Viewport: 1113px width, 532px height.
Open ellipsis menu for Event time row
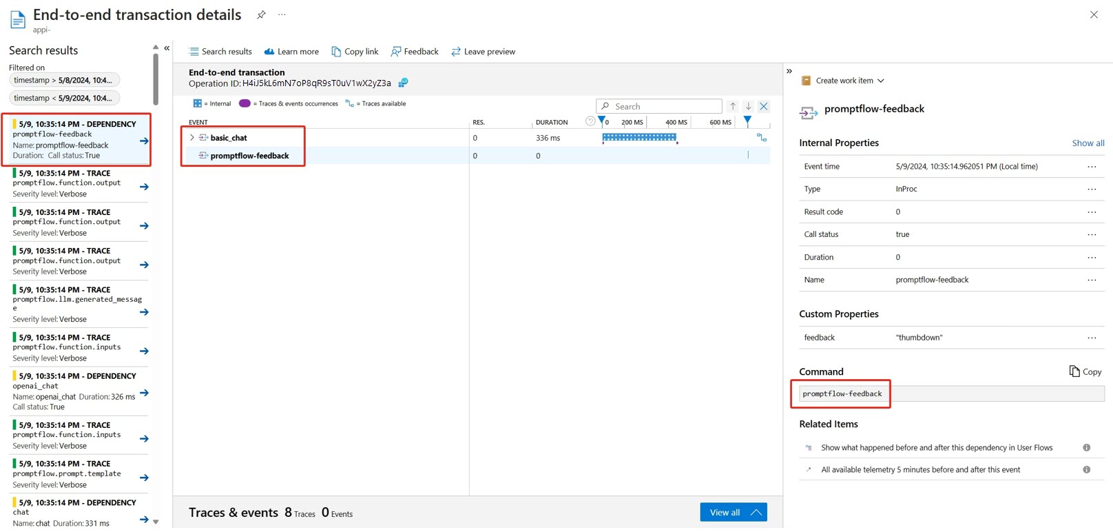pos(1092,166)
